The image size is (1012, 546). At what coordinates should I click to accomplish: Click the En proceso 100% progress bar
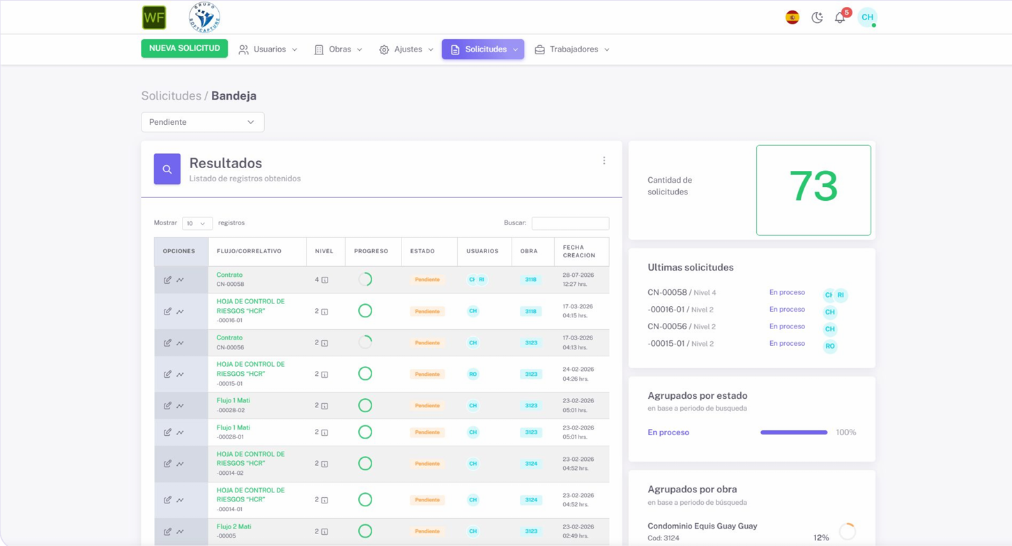794,432
